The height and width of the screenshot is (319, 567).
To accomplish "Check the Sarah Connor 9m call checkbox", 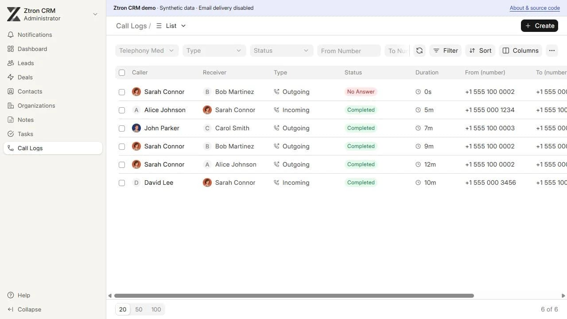I will tap(122, 147).
